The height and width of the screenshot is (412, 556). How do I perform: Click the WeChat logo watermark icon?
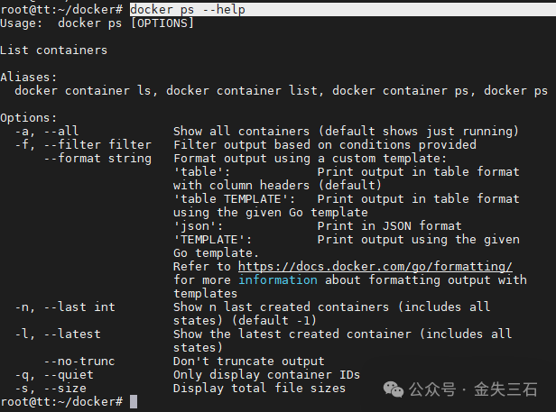pos(394,389)
